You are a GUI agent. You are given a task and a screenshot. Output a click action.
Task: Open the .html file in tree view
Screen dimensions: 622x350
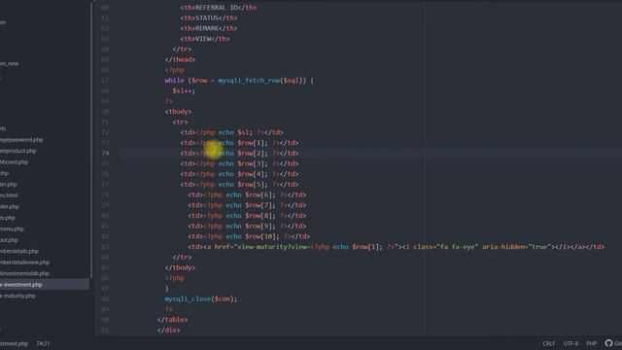(9, 195)
